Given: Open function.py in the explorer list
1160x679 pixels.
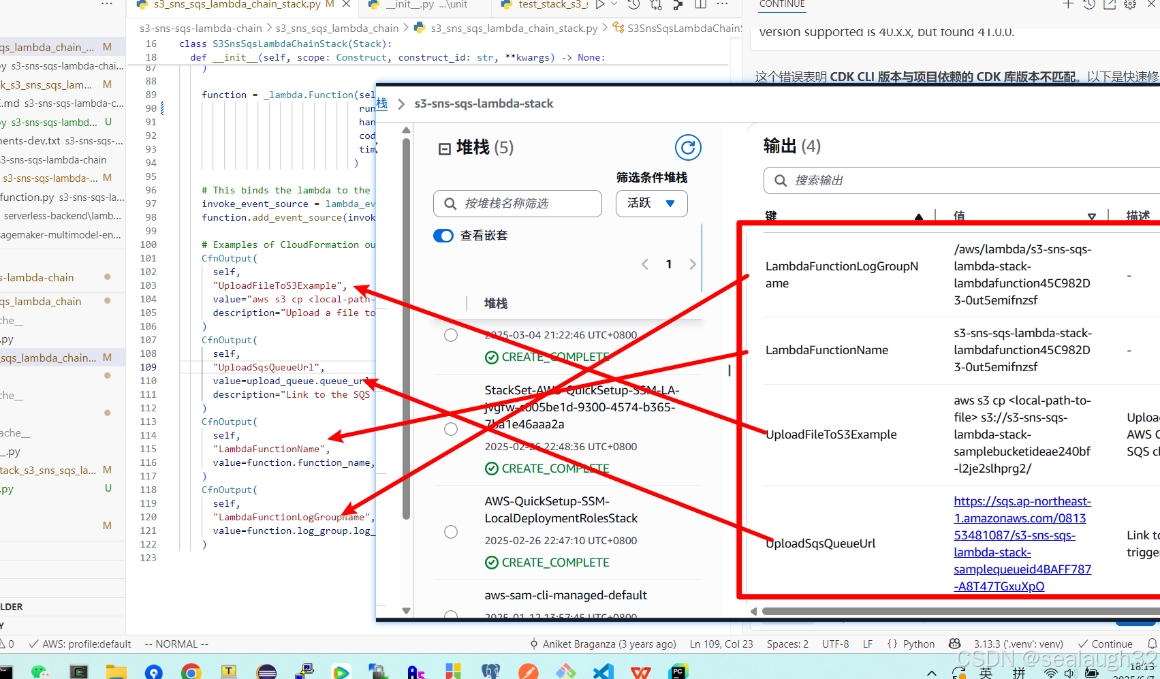Looking at the screenshot, I should coord(62,197).
